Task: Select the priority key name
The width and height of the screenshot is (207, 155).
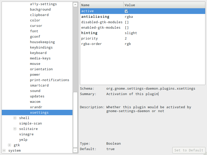Action: click(x=89, y=38)
